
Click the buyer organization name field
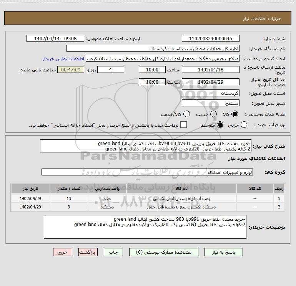click(153, 49)
